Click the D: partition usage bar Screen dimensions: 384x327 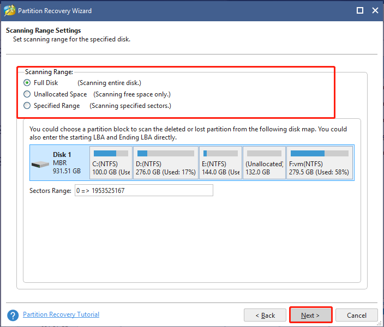click(x=166, y=154)
